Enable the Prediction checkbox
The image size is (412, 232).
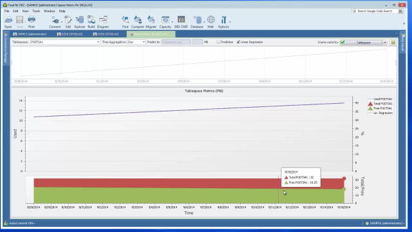coord(218,42)
